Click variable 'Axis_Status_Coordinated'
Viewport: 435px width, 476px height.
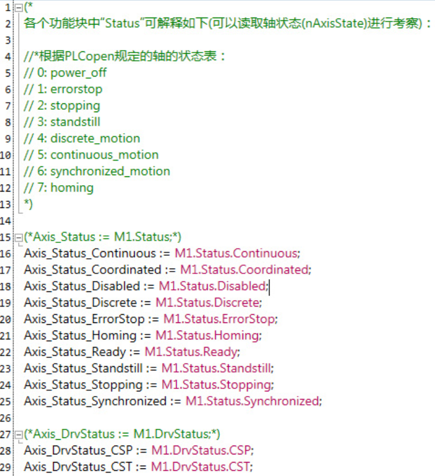[x=93, y=270]
